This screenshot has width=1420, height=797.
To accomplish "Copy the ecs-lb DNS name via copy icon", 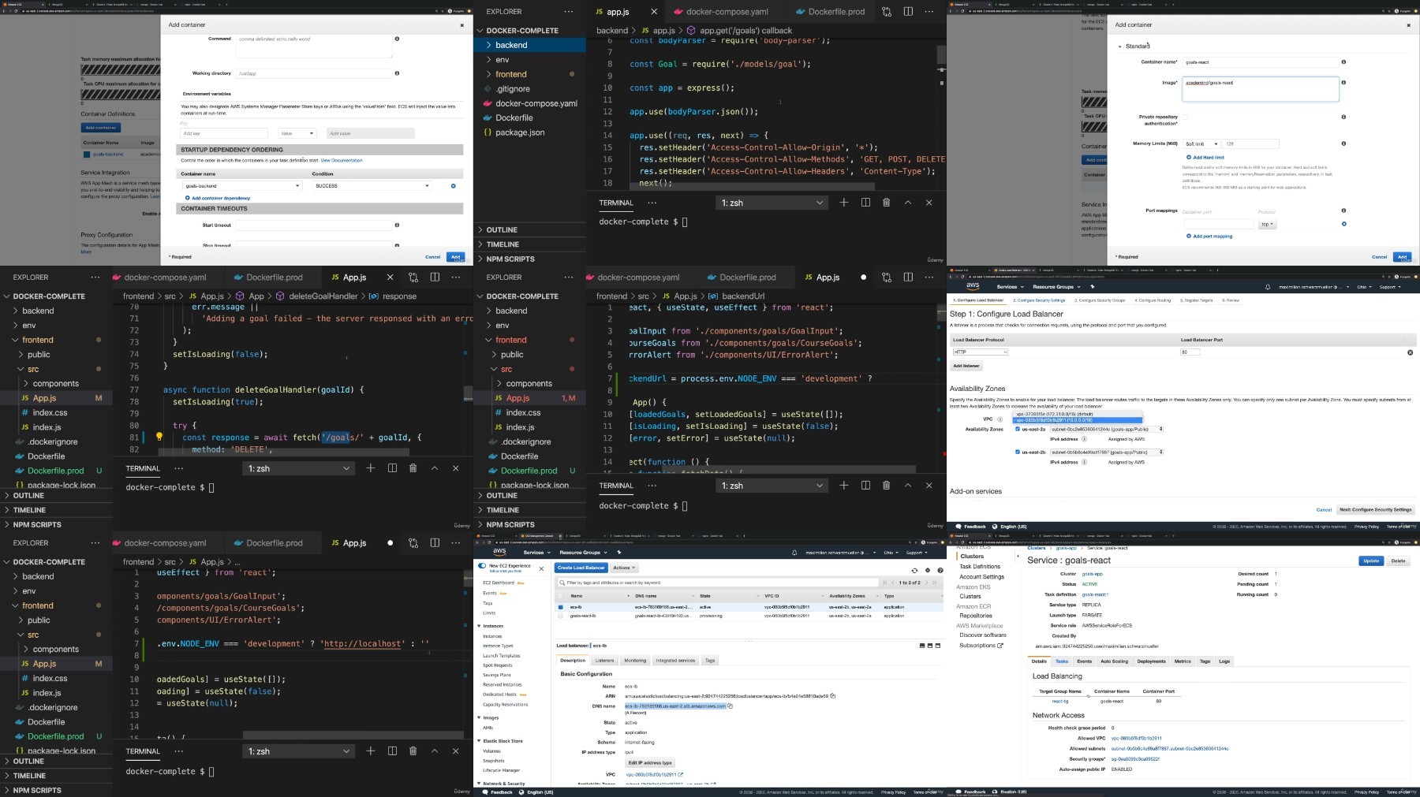I will (731, 706).
